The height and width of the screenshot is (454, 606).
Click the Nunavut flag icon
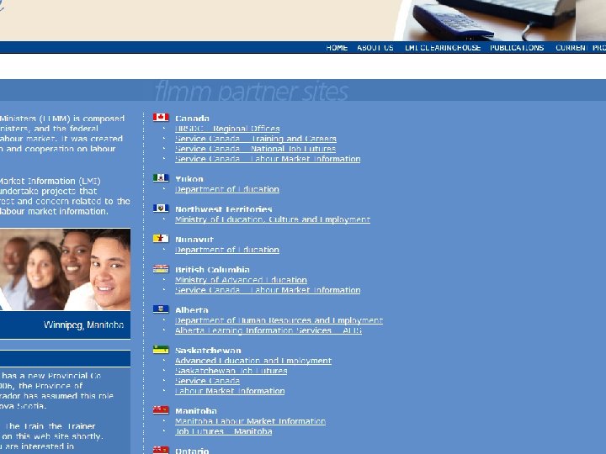(x=161, y=239)
